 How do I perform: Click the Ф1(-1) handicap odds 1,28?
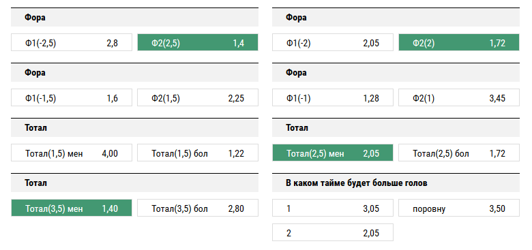(x=333, y=97)
